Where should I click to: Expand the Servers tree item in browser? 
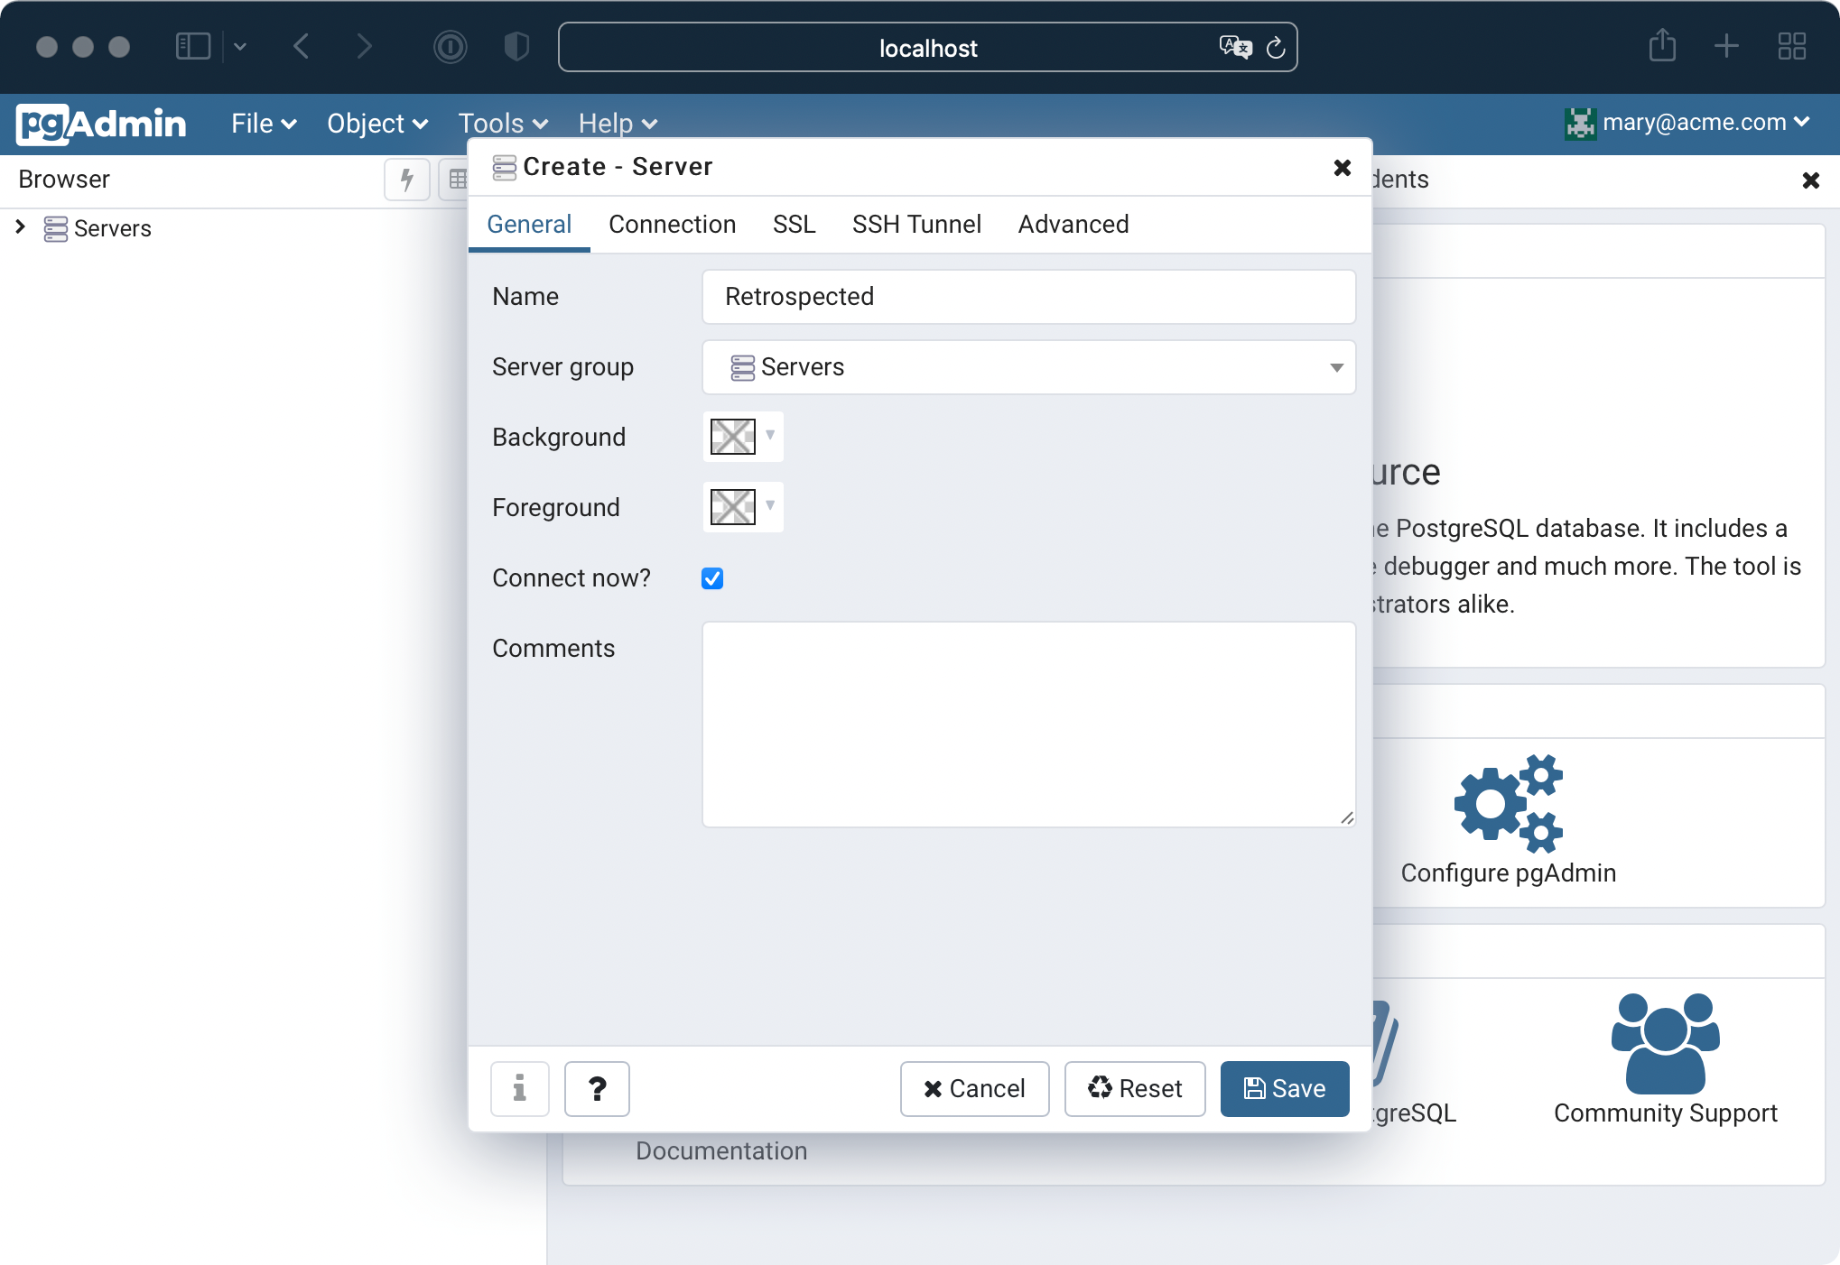20,228
